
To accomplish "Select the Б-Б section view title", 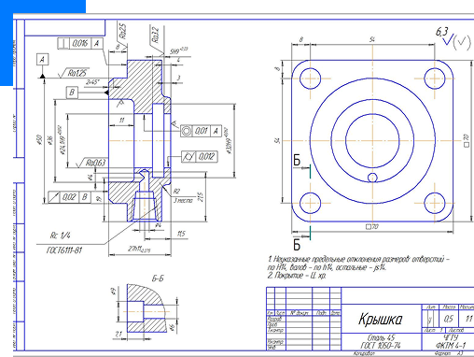I will coord(158,278).
